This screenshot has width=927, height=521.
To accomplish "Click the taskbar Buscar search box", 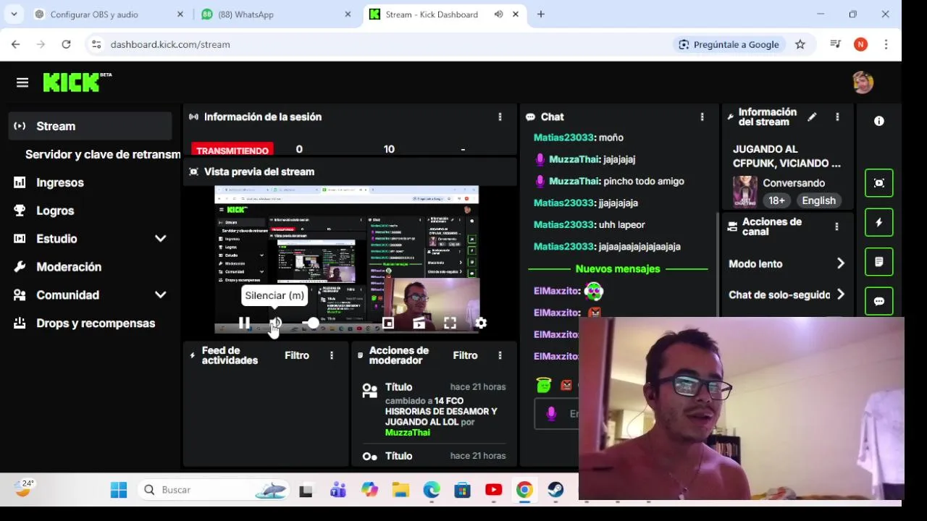I will [214, 490].
